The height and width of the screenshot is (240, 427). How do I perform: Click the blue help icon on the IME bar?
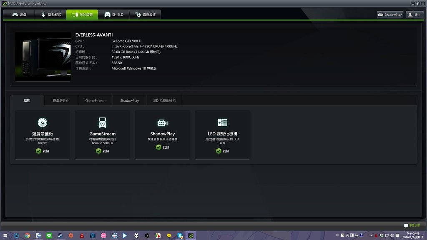pos(362,235)
